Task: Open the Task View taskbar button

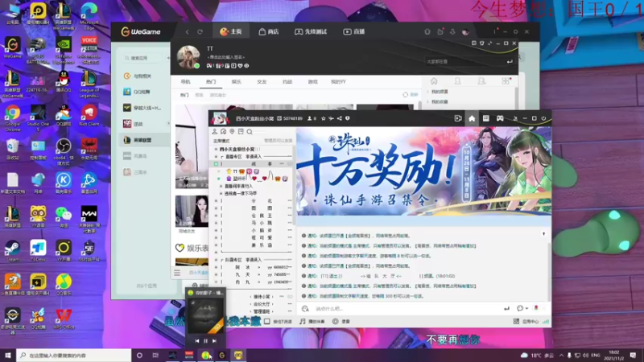Action: [x=155, y=355]
